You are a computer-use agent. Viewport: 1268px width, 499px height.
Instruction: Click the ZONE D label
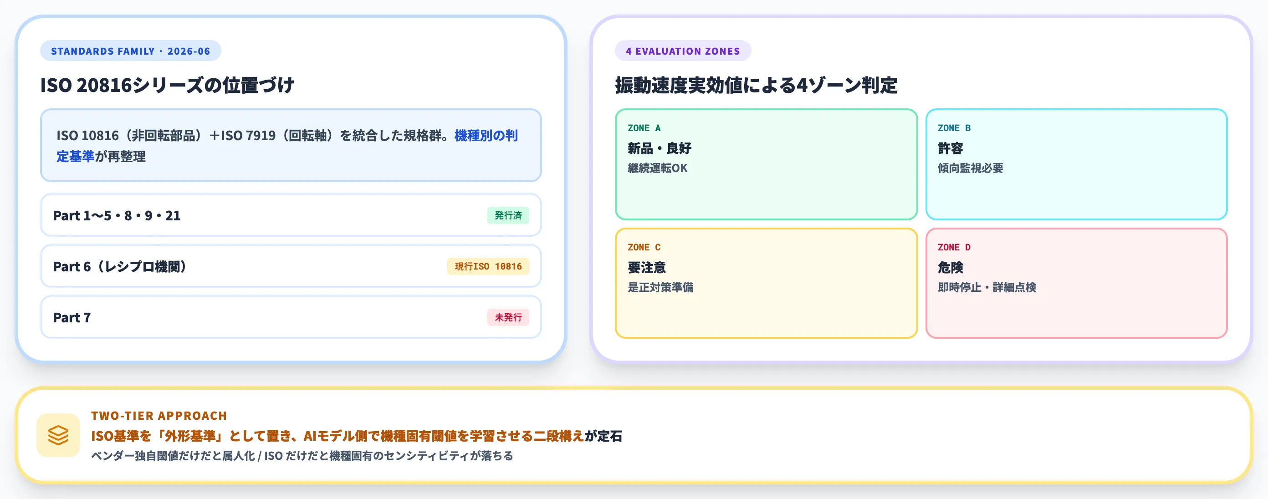(954, 247)
